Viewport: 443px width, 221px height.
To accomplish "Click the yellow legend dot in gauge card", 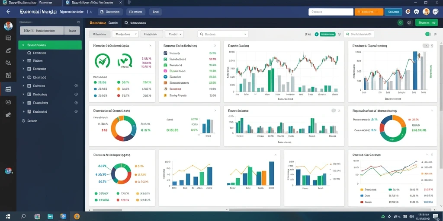I will [119, 89].
